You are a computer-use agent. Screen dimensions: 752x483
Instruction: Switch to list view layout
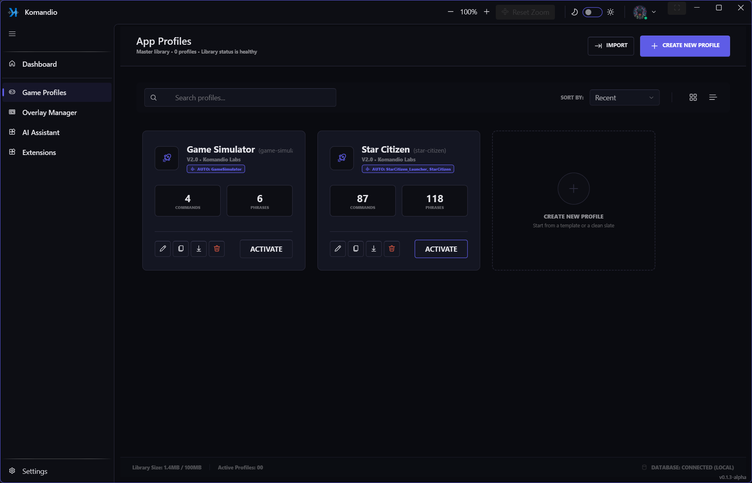pyautogui.click(x=713, y=97)
